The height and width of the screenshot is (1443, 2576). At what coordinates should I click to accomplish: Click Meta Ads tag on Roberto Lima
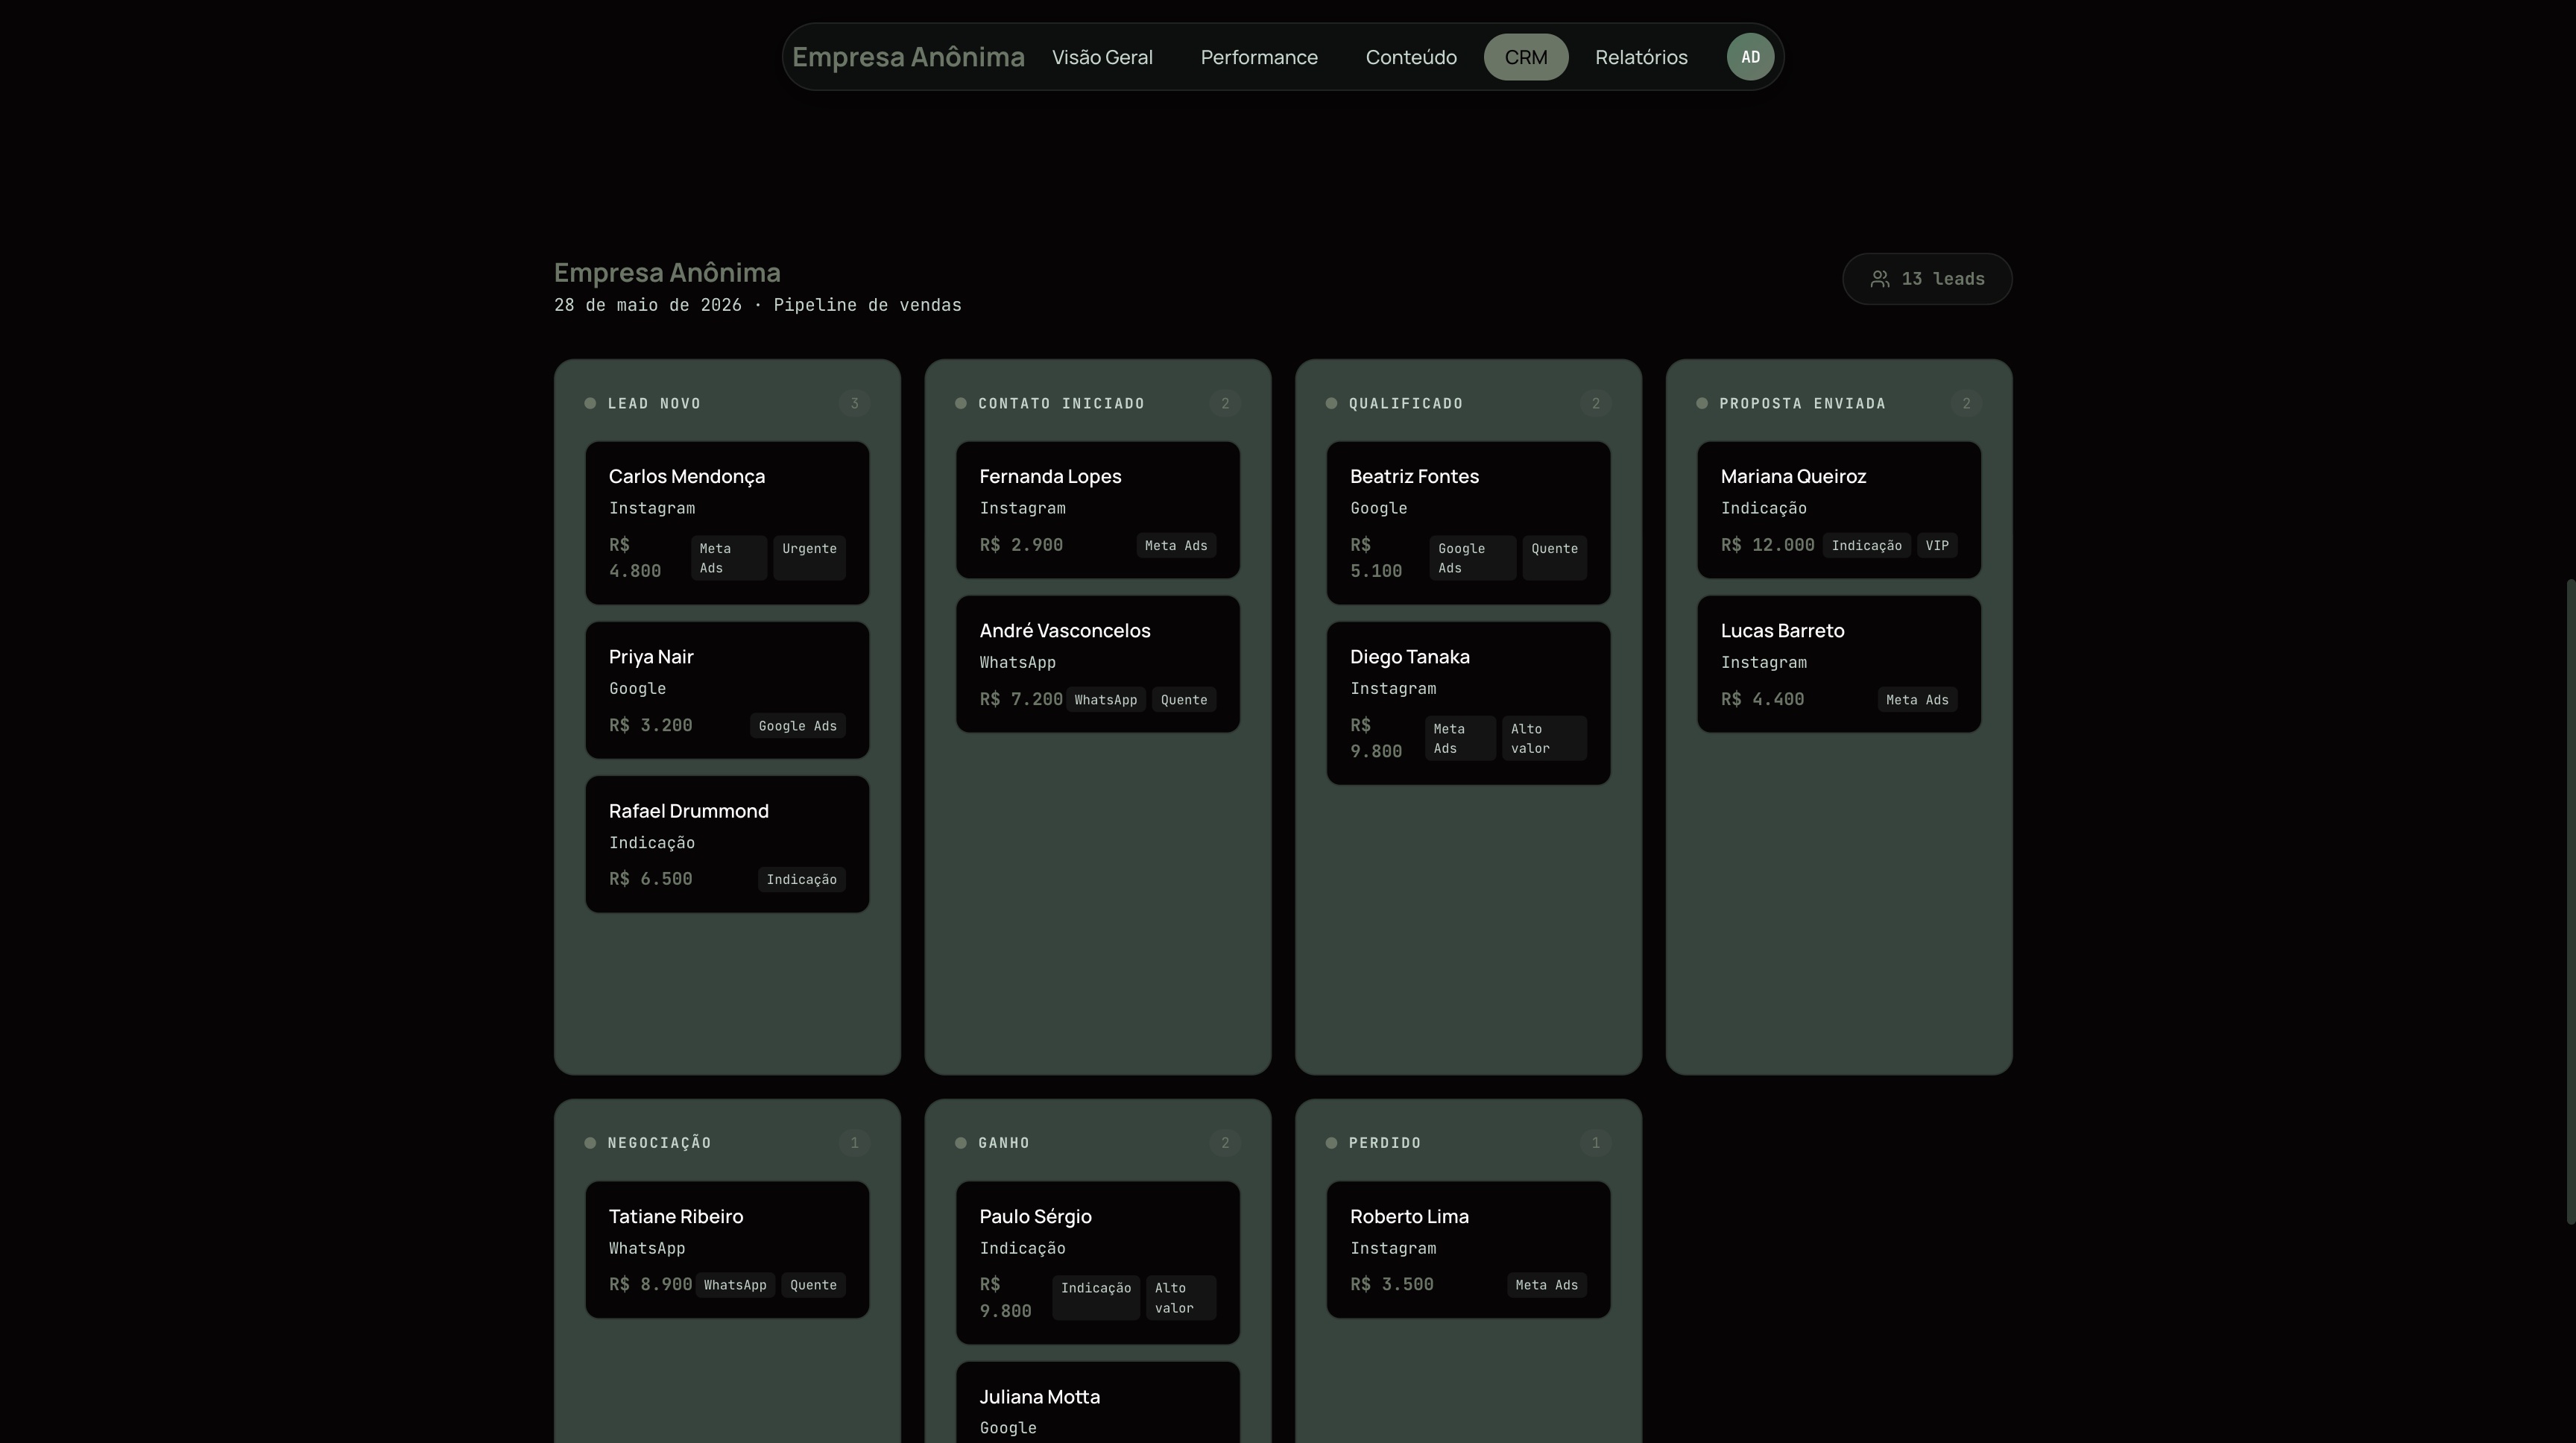point(1546,1285)
